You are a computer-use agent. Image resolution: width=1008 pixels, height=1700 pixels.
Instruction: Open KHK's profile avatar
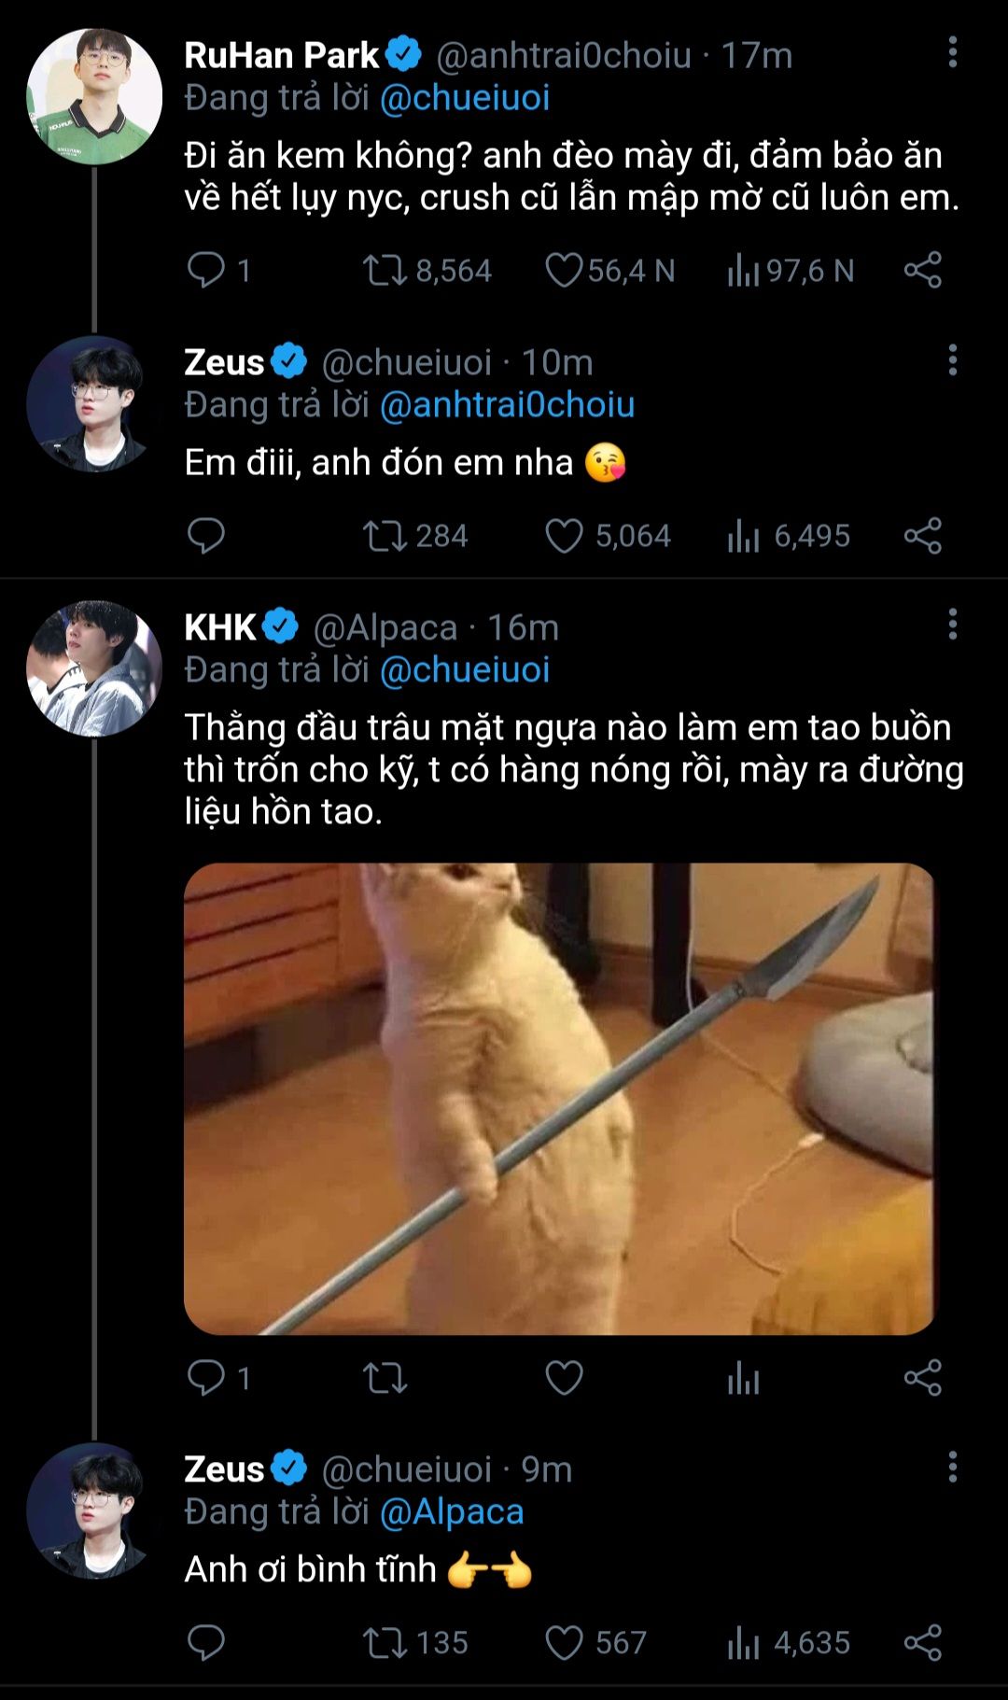[x=93, y=668]
